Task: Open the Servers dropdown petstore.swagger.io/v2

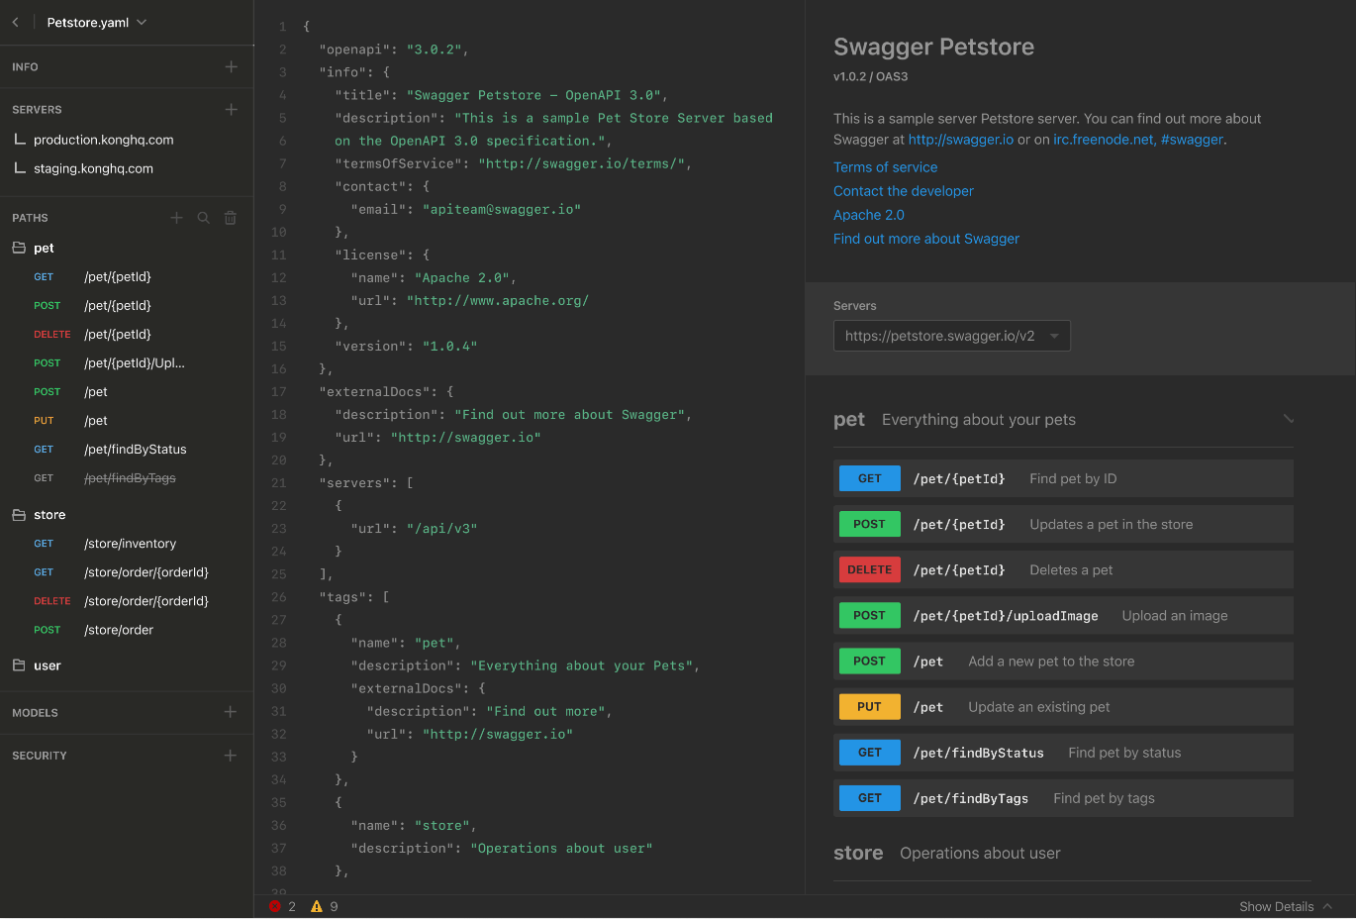Action: point(951,336)
